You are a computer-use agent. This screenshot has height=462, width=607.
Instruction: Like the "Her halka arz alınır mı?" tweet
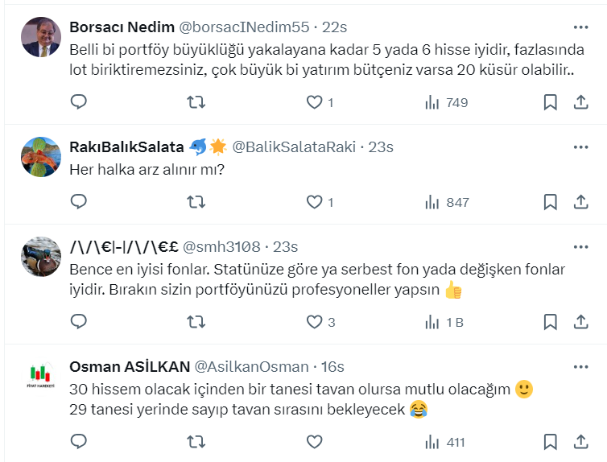point(314,202)
